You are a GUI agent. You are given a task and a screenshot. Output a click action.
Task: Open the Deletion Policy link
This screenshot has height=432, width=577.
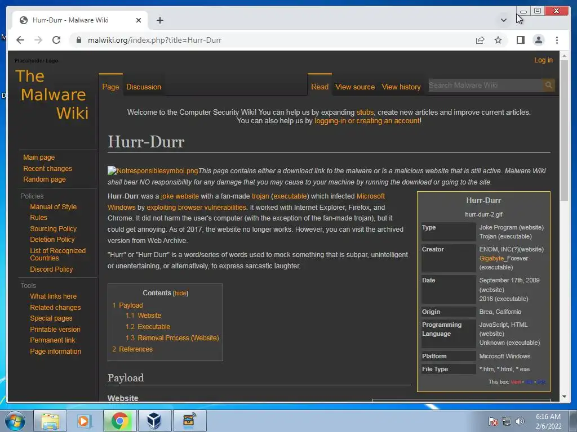click(x=52, y=240)
